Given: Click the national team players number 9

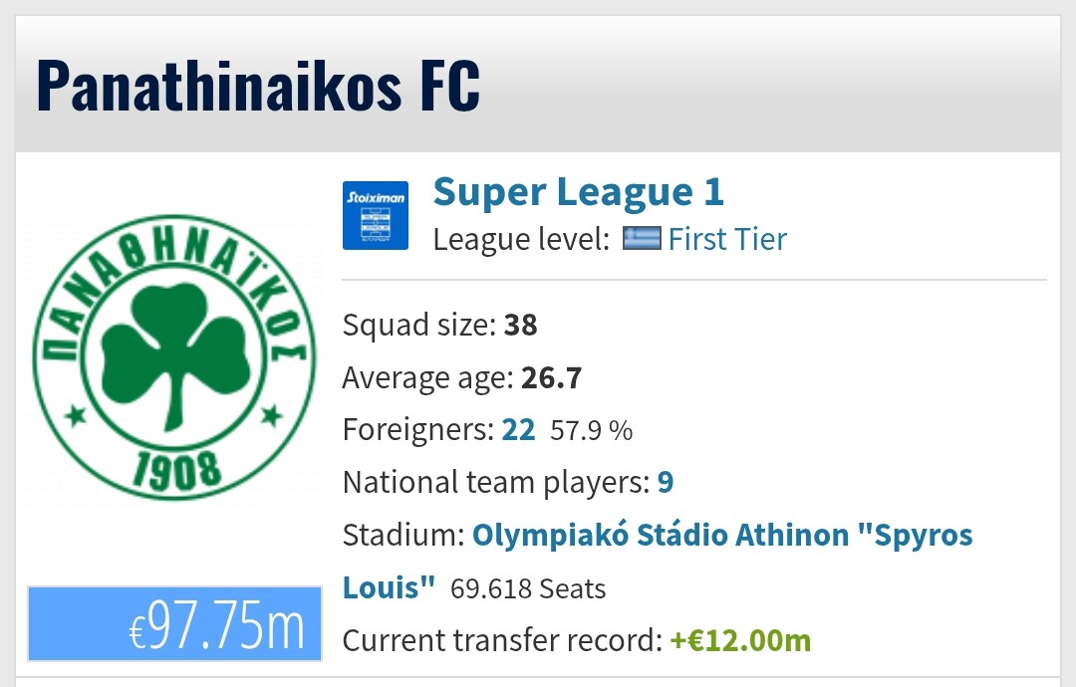Looking at the screenshot, I should [x=666, y=482].
